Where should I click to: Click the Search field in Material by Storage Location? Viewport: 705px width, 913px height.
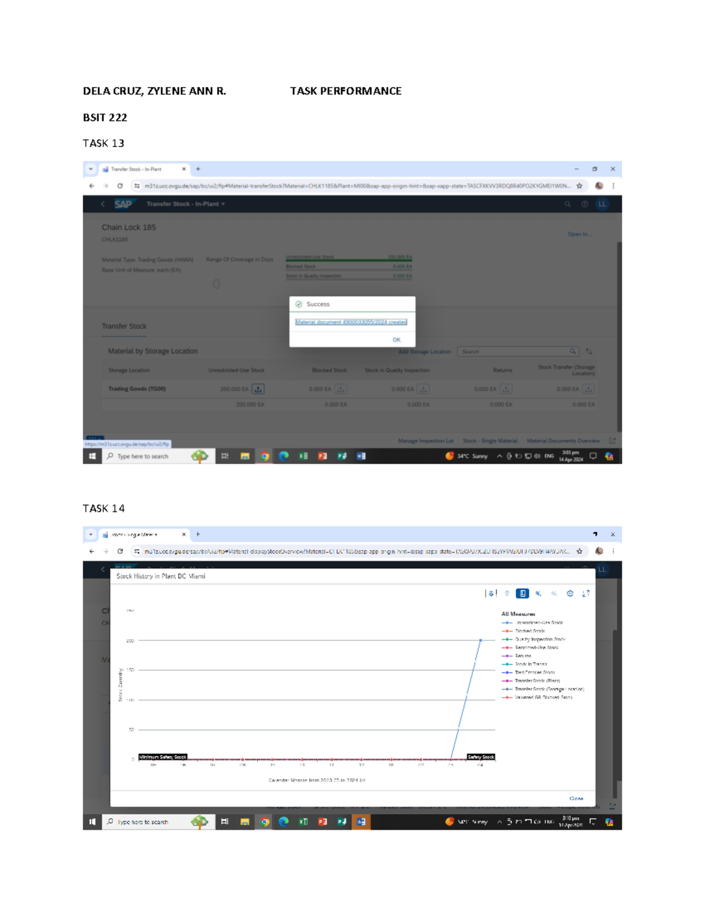514,352
